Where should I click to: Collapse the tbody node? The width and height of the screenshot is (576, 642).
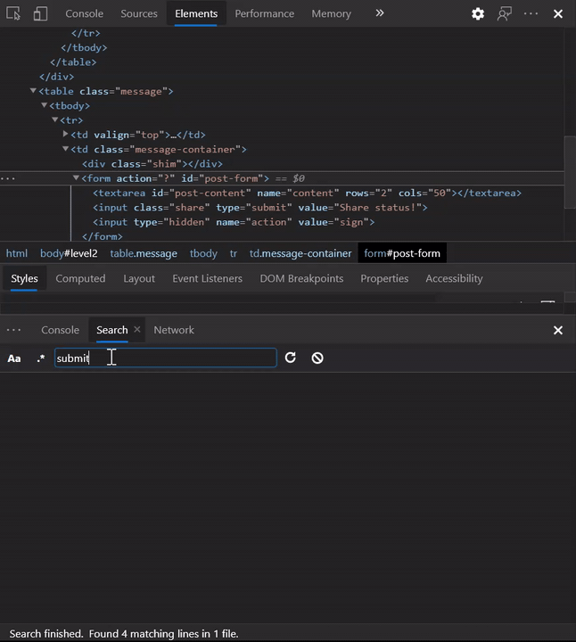44,105
